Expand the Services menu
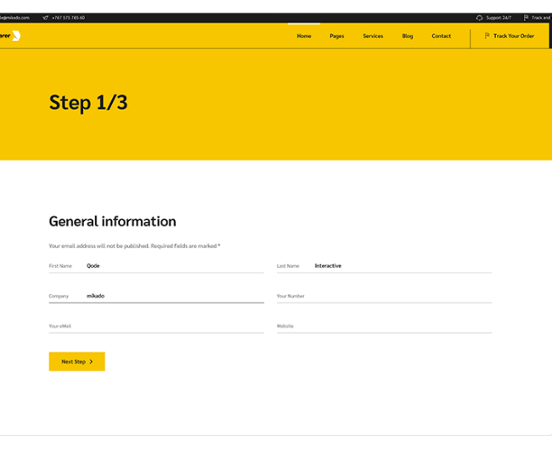552x459 pixels. [373, 36]
